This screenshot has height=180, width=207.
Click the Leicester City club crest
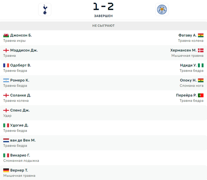point(162,9)
